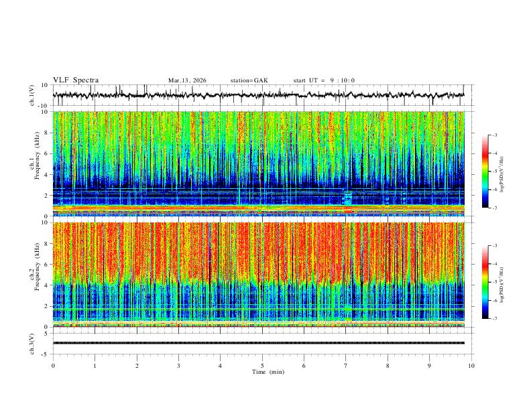Click the time axis end label "10"
The height and width of the screenshot is (410, 531).
(471, 366)
